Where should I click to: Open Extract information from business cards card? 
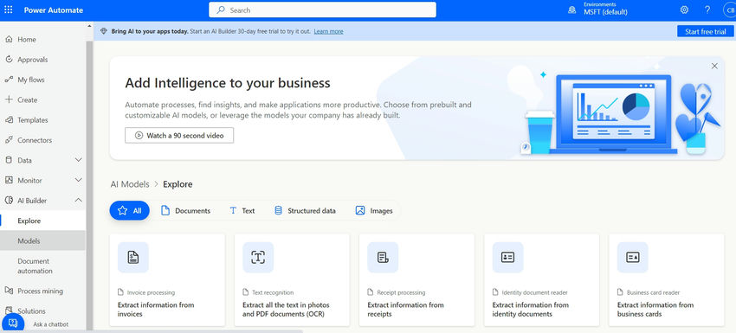tap(667, 279)
